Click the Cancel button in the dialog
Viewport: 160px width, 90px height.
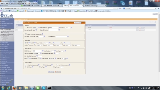pyautogui.click(x=51, y=72)
